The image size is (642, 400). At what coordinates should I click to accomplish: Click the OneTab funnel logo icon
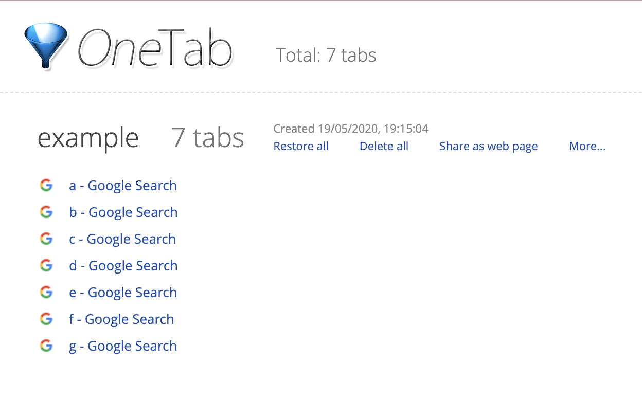pos(45,45)
